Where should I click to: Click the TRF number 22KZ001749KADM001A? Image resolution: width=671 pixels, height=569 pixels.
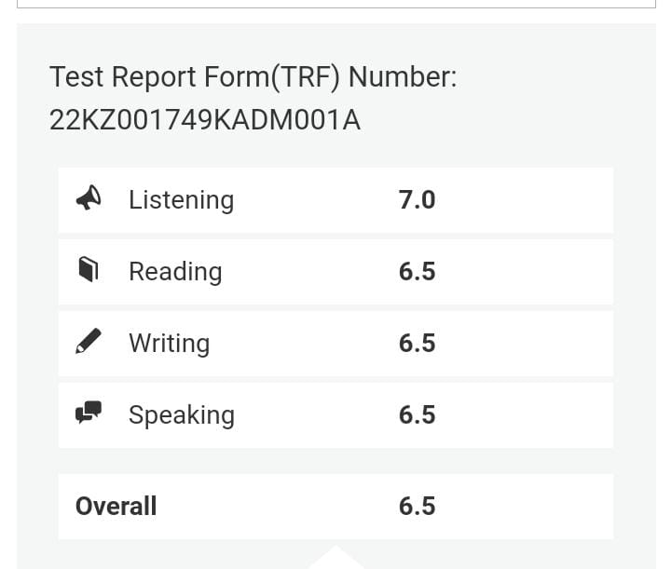(205, 120)
